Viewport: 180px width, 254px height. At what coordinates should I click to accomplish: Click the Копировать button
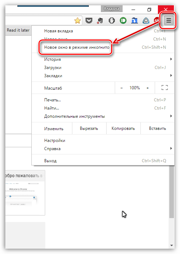[x=123, y=128]
